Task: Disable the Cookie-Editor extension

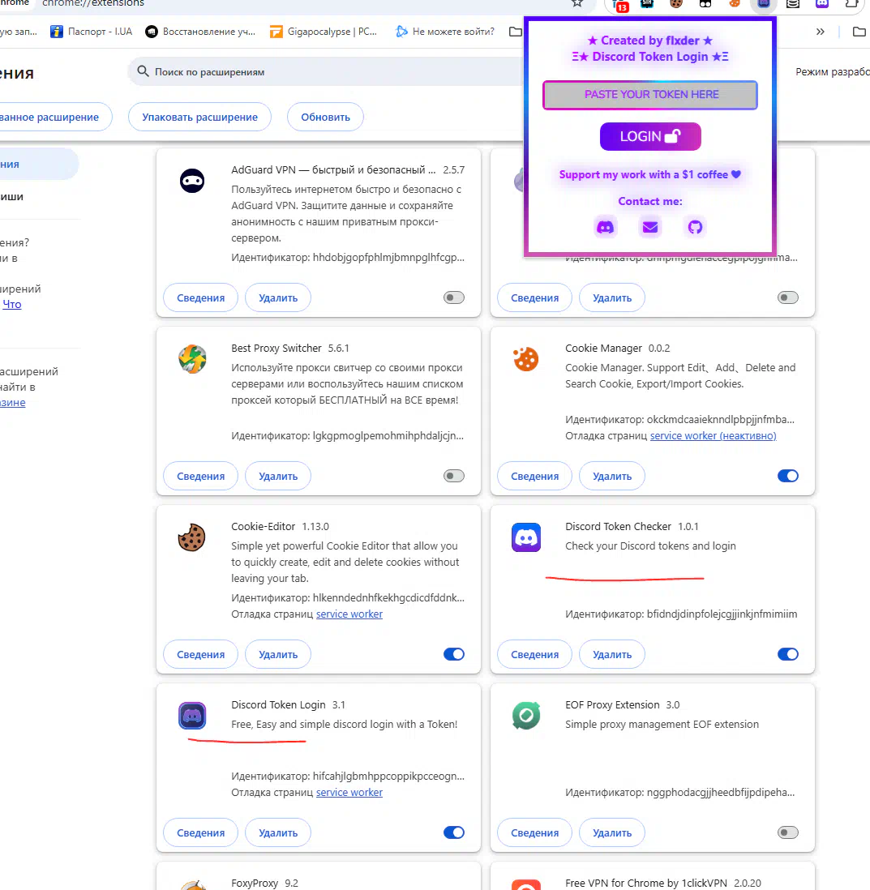Action: (454, 654)
